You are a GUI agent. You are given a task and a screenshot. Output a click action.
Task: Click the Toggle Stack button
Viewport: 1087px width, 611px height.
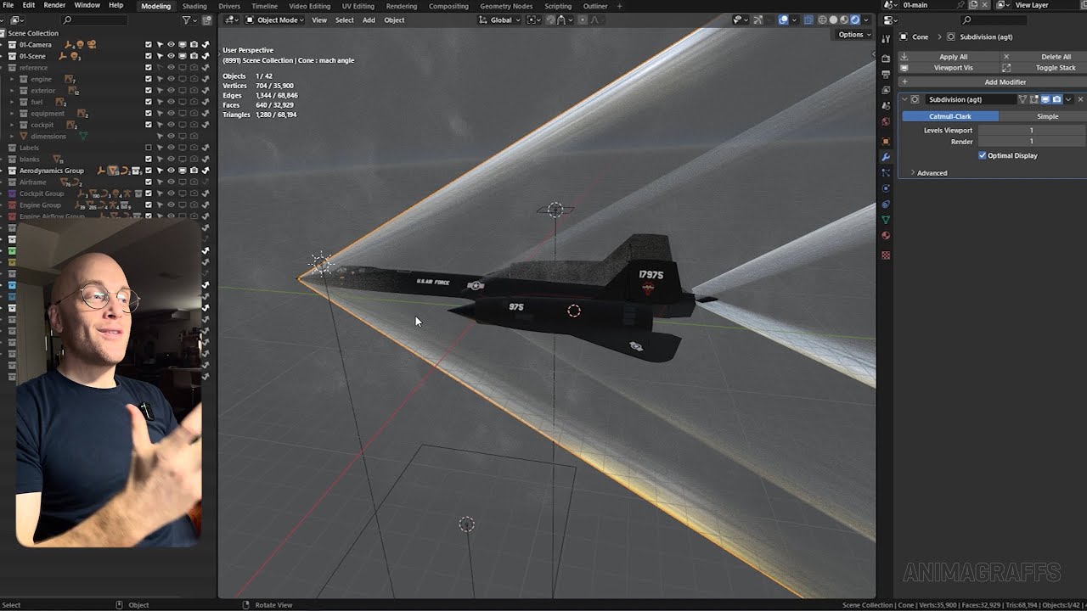point(1043,68)
